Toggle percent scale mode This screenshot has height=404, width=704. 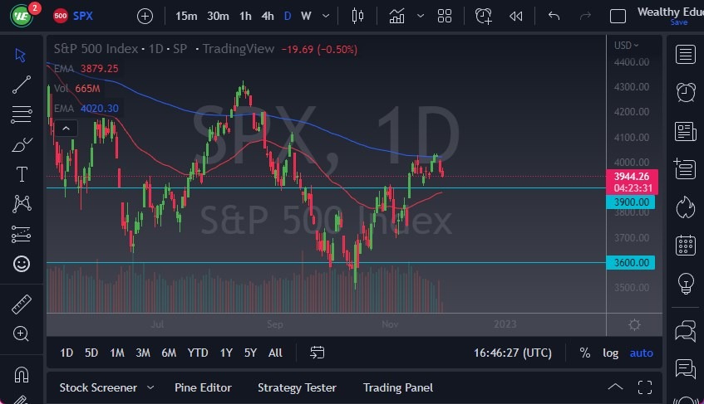(585, 353)
